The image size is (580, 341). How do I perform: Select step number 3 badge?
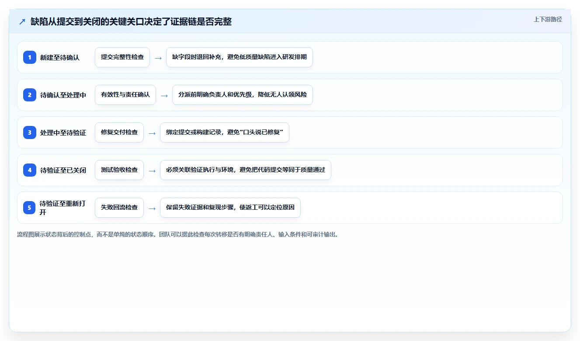(30, 132)
